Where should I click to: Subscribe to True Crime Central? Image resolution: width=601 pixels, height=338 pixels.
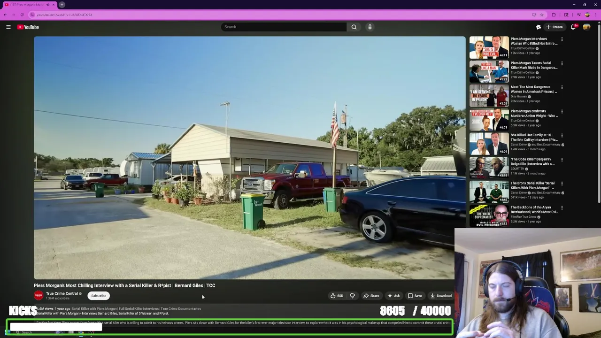99,296
